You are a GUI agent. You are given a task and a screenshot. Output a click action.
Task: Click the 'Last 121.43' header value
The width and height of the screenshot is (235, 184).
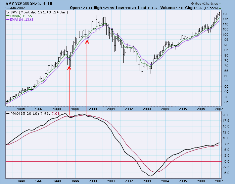click(x=148, y=8)
